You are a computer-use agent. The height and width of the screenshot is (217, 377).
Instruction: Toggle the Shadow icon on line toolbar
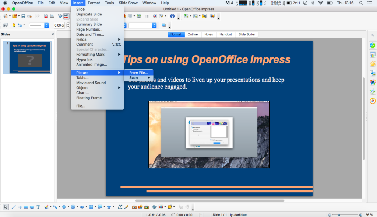tap(163, 25)
